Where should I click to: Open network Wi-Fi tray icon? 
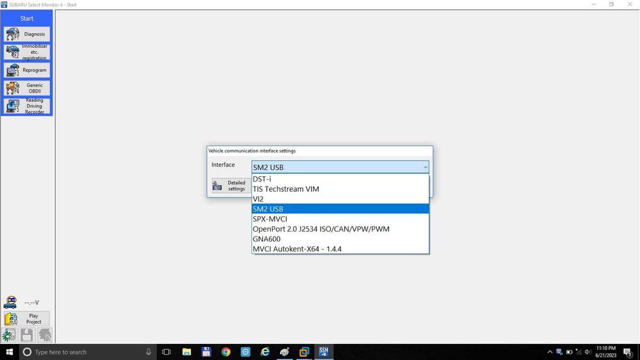579,352
